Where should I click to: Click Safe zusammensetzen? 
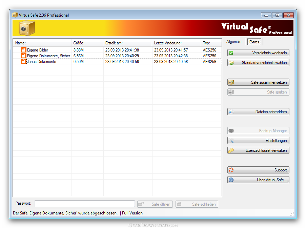pos(258,82)
